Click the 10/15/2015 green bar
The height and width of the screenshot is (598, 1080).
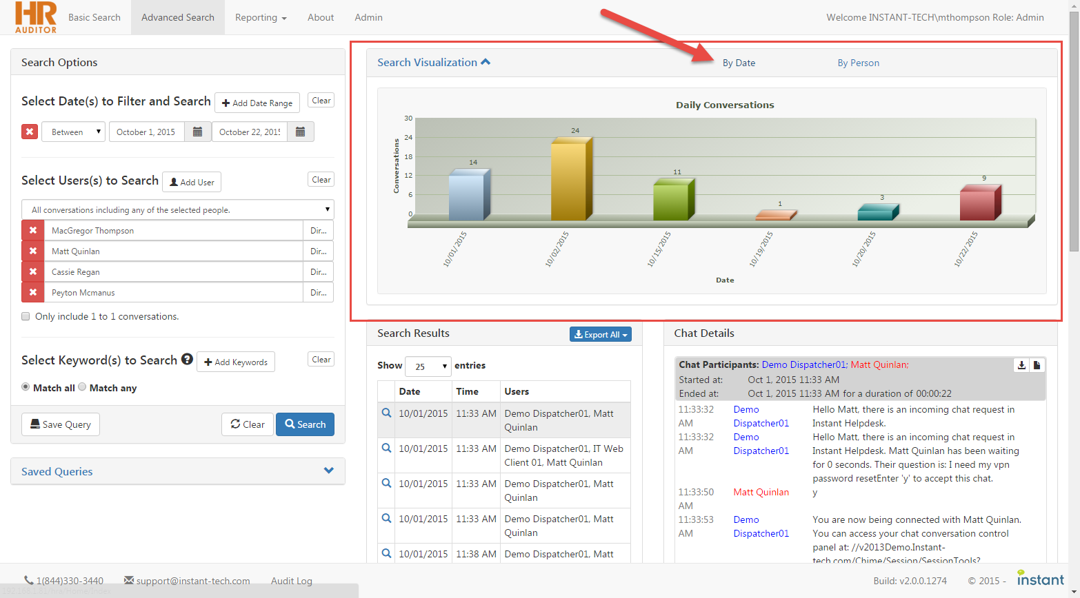673,200
